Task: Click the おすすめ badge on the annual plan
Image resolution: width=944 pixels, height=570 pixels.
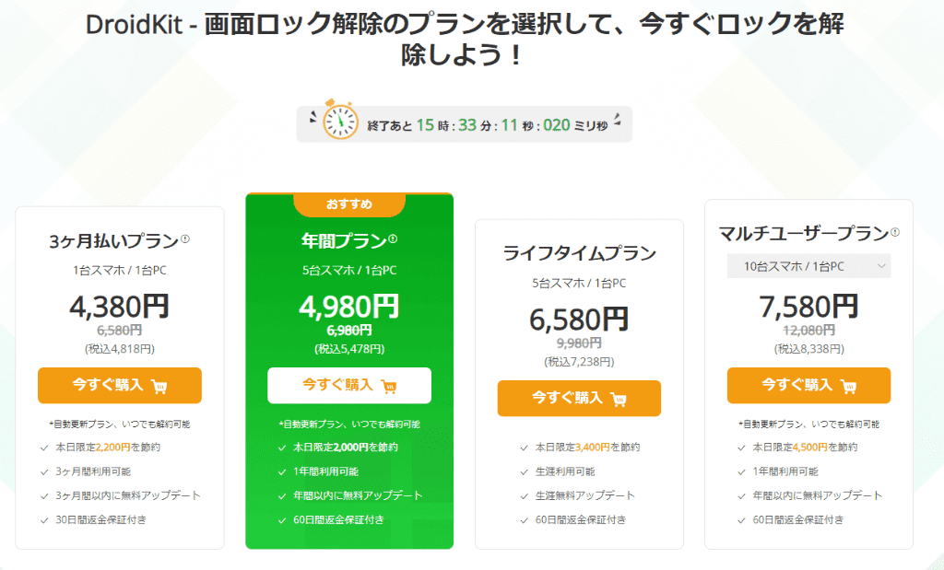Action: tap(349, 204)
